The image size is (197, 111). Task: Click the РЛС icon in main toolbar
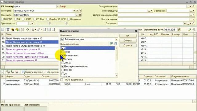pos(8,30)
